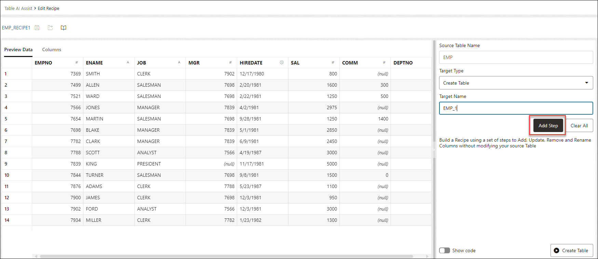Open the book help icon
The width and height of the screenshot is (598, 259).
click(64, 28)
